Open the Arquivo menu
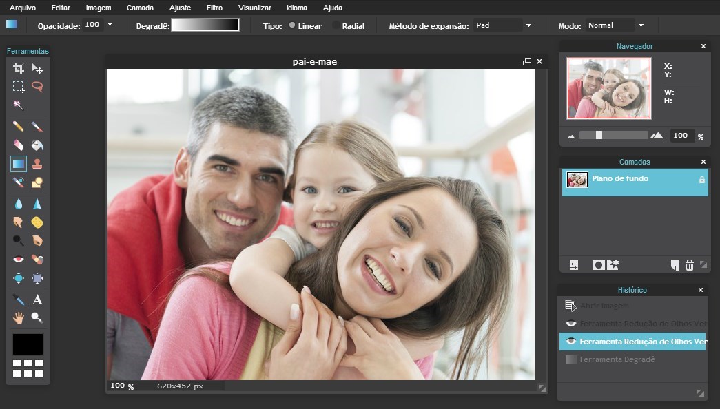The width and height of the screenshot is (720, 409). (x=23, y=8)
